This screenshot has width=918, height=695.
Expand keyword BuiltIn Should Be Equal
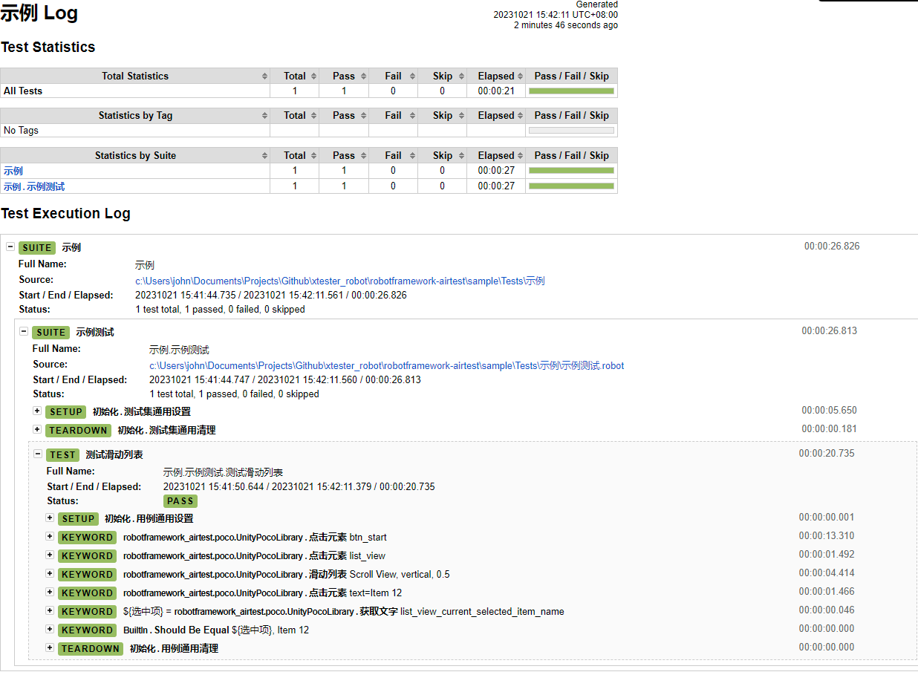tap(50, 629)
